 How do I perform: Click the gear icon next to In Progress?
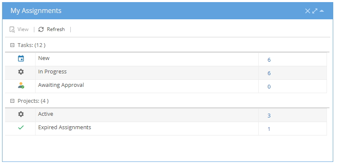[x=21, y=72]
